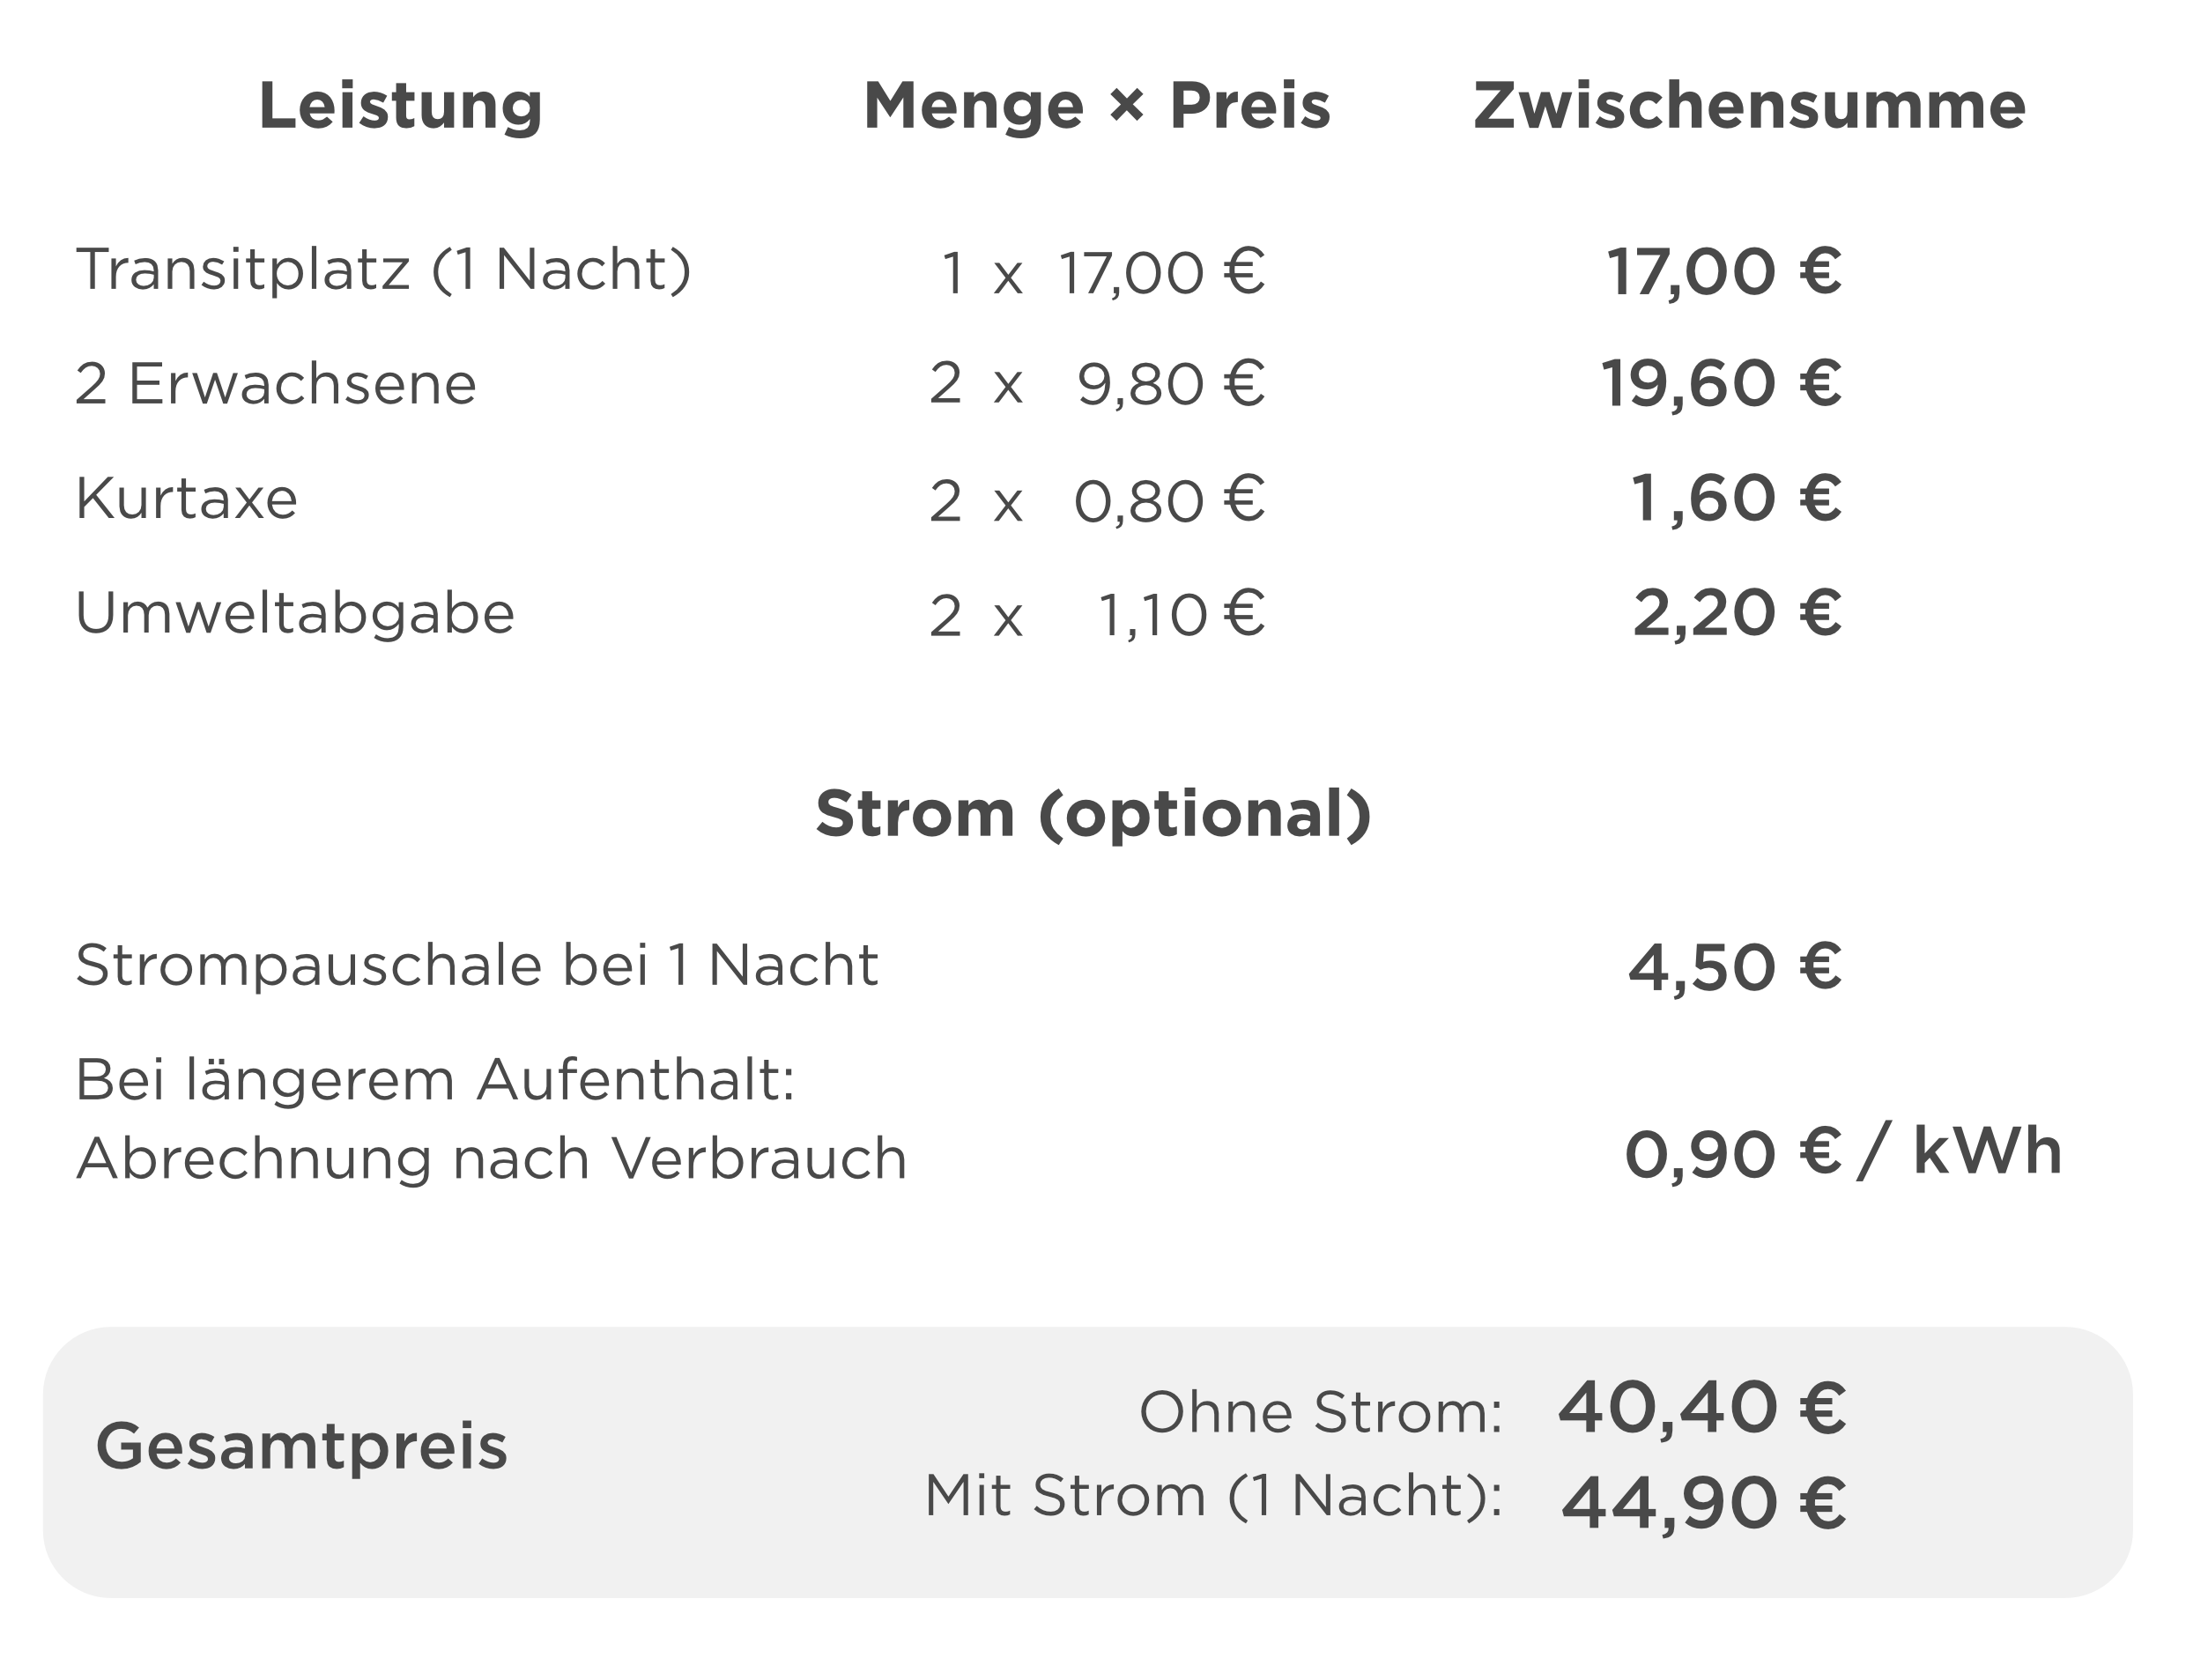Click the Transitplatz (1 Nacht) row label
Viewport: 2186px width, 1680px height.
tap(383, 270)
